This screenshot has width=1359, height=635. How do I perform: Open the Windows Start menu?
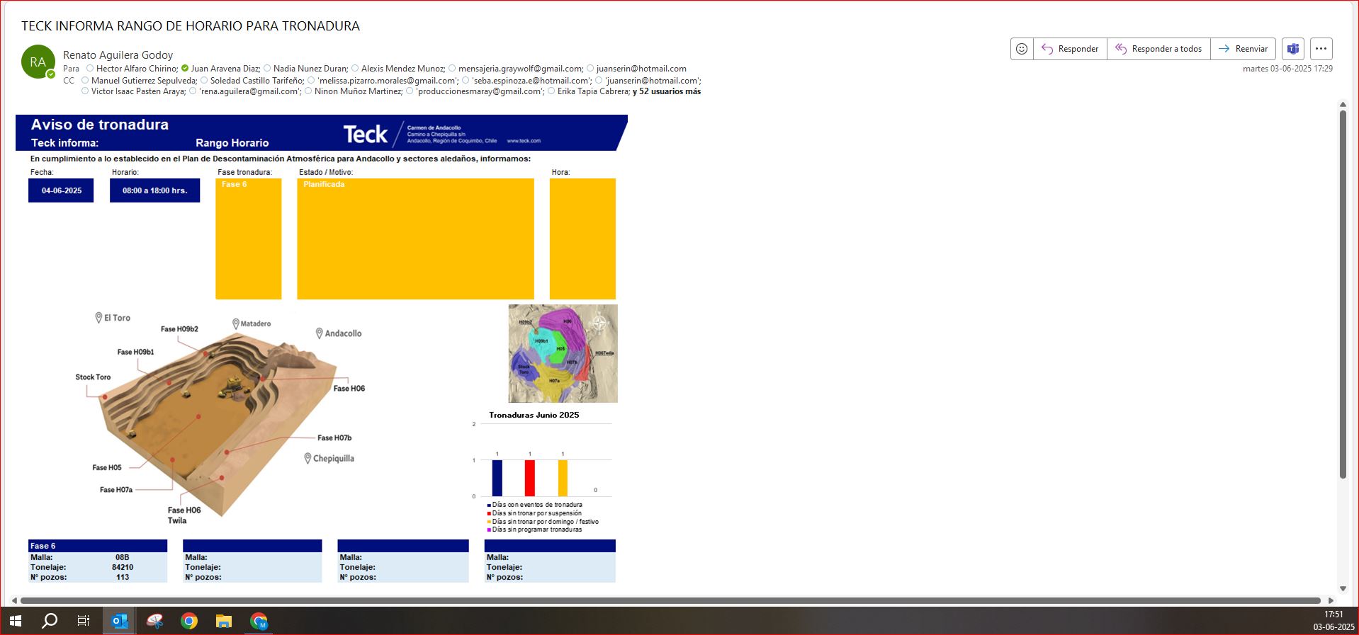(16, 621)
